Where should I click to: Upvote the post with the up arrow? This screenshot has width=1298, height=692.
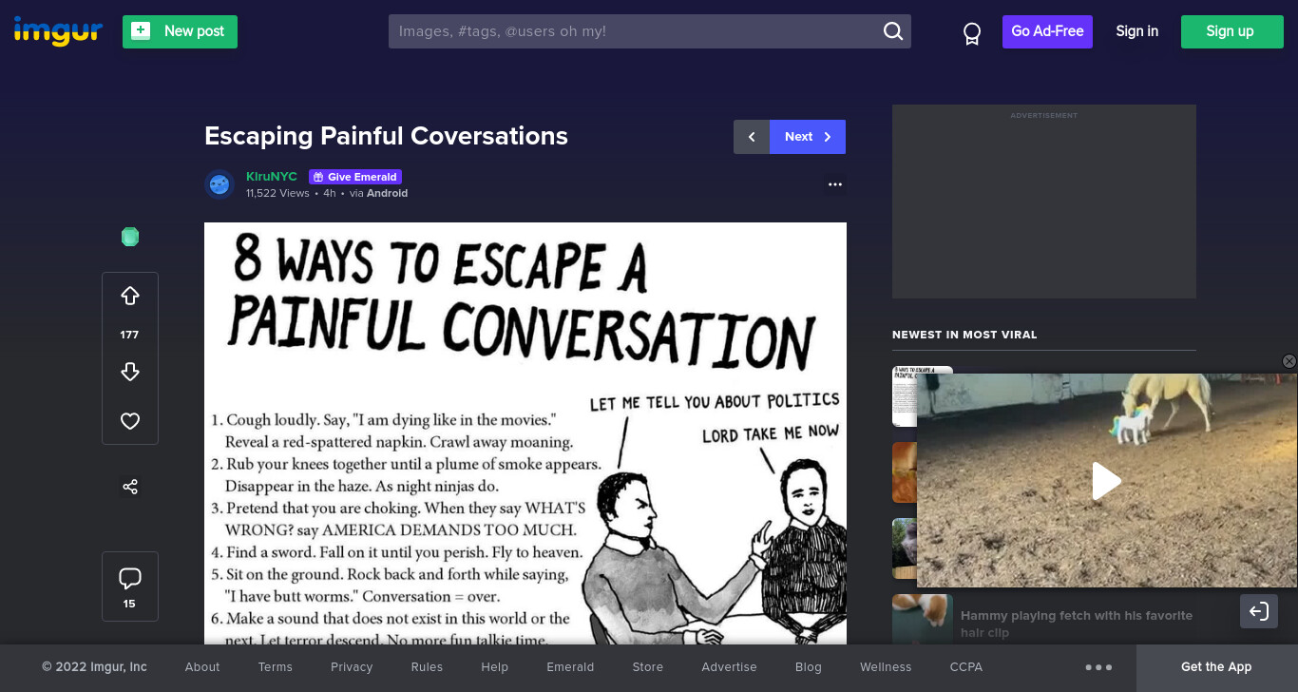[130, 297]
